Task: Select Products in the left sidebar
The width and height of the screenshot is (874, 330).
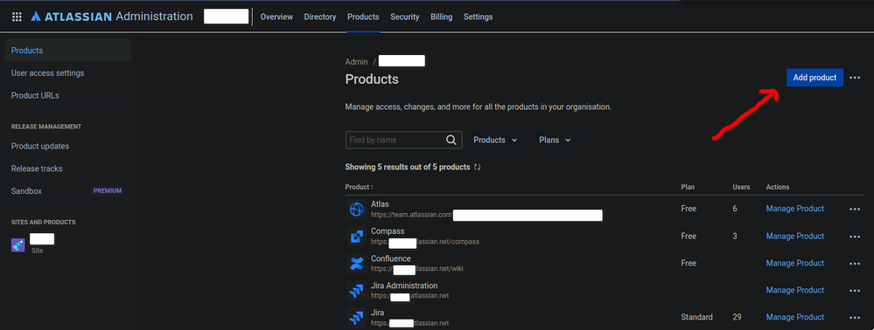Action: click(67, 51)
